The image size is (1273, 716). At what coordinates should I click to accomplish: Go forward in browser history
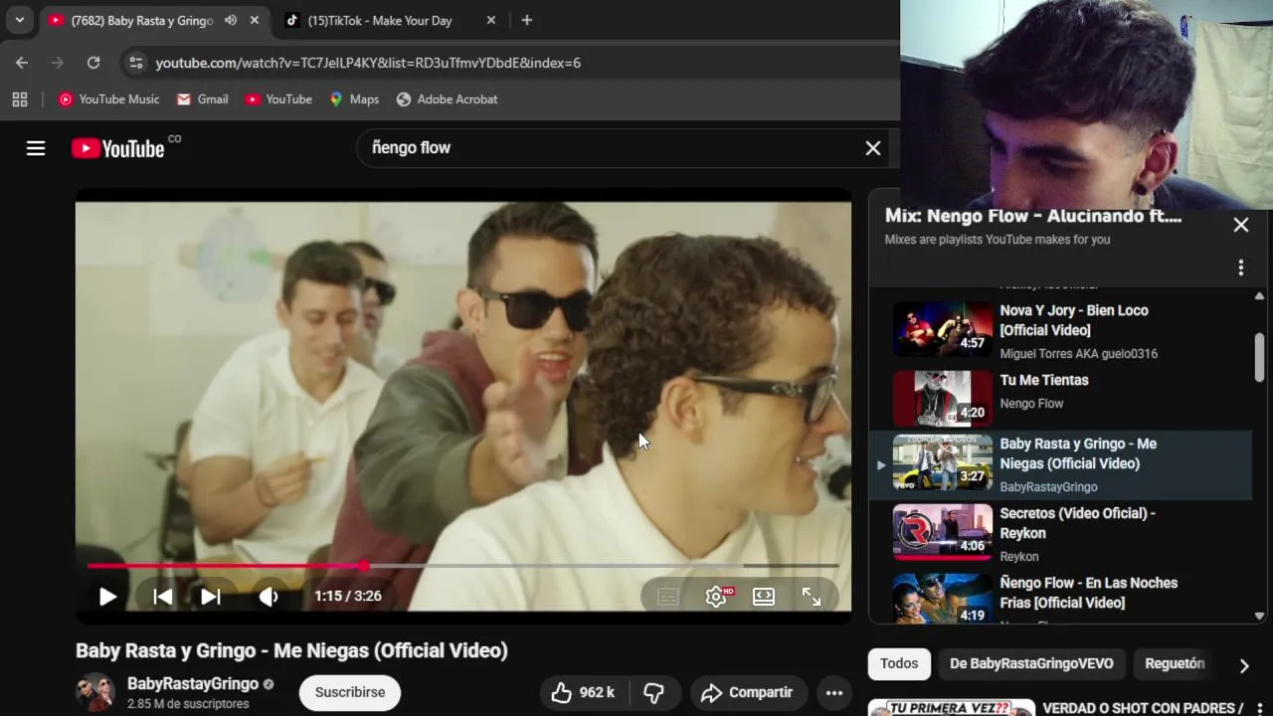[57, 63]
